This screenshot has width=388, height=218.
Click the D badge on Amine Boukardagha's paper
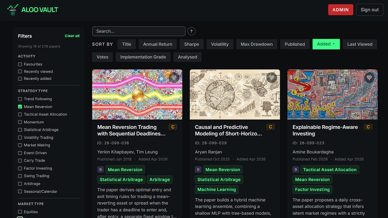[x=296, y=170]
